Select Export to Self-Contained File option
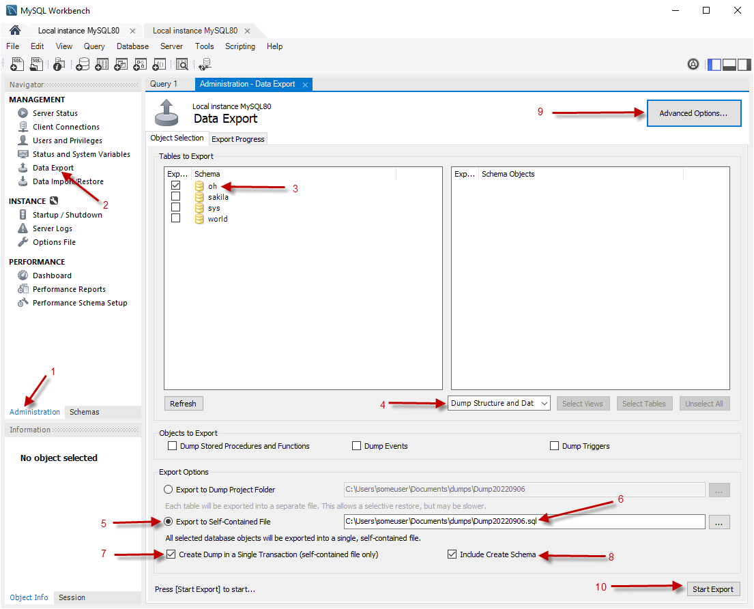This screenshot has width=754, height=609. click(x=169, y=522)
